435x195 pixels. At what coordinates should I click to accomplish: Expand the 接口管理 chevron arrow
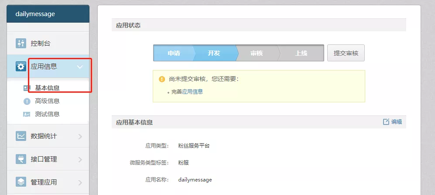[80, 159]
